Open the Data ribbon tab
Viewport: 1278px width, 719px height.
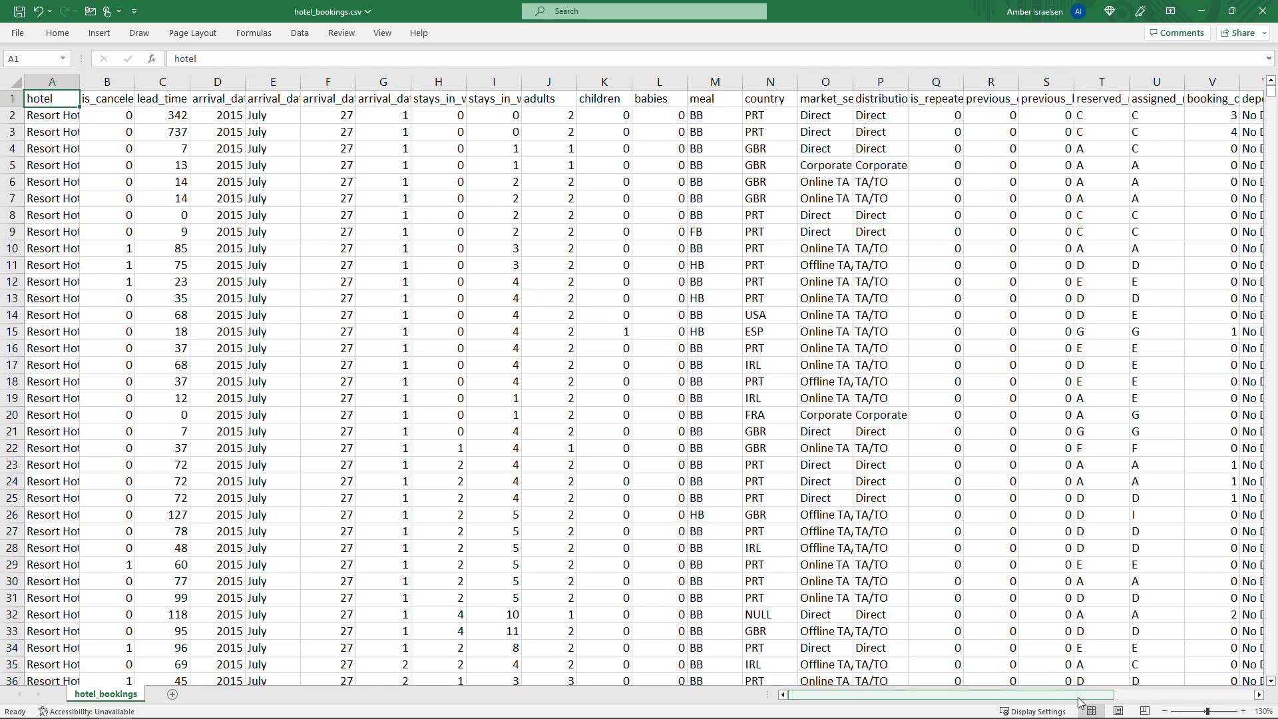click(x=300, y=33)
